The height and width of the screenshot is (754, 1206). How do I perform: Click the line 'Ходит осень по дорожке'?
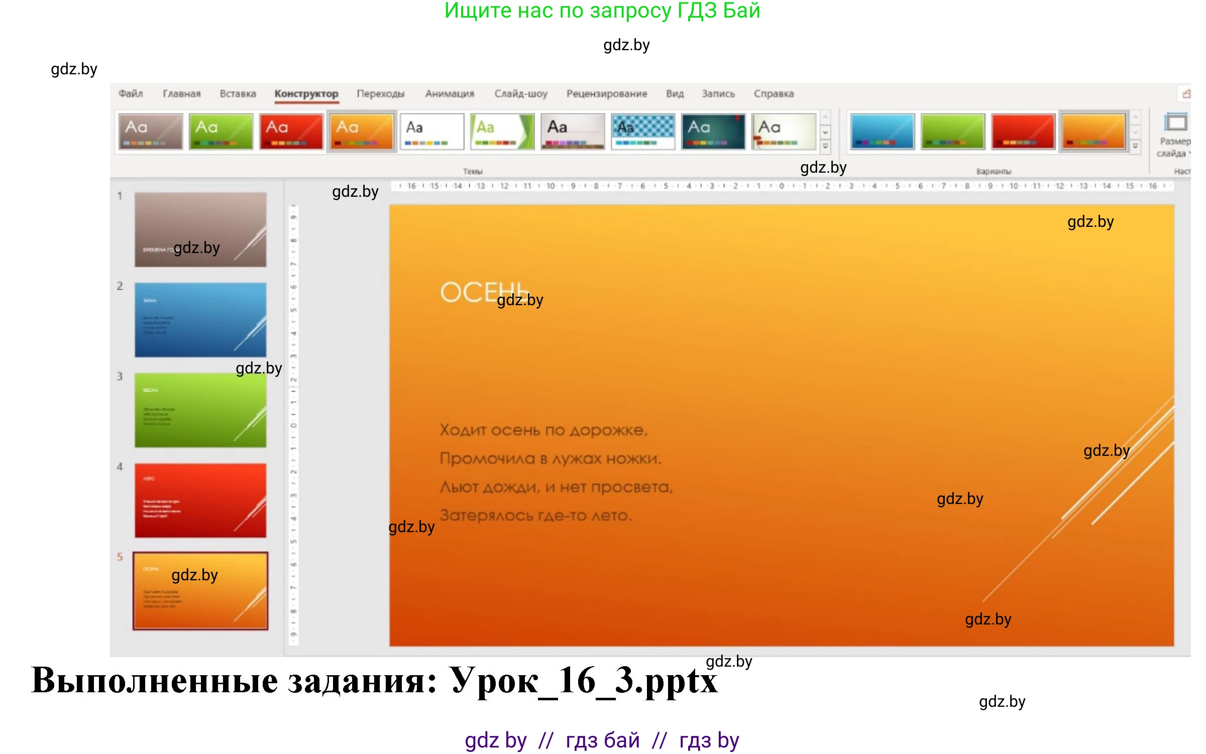click(543, 430)
